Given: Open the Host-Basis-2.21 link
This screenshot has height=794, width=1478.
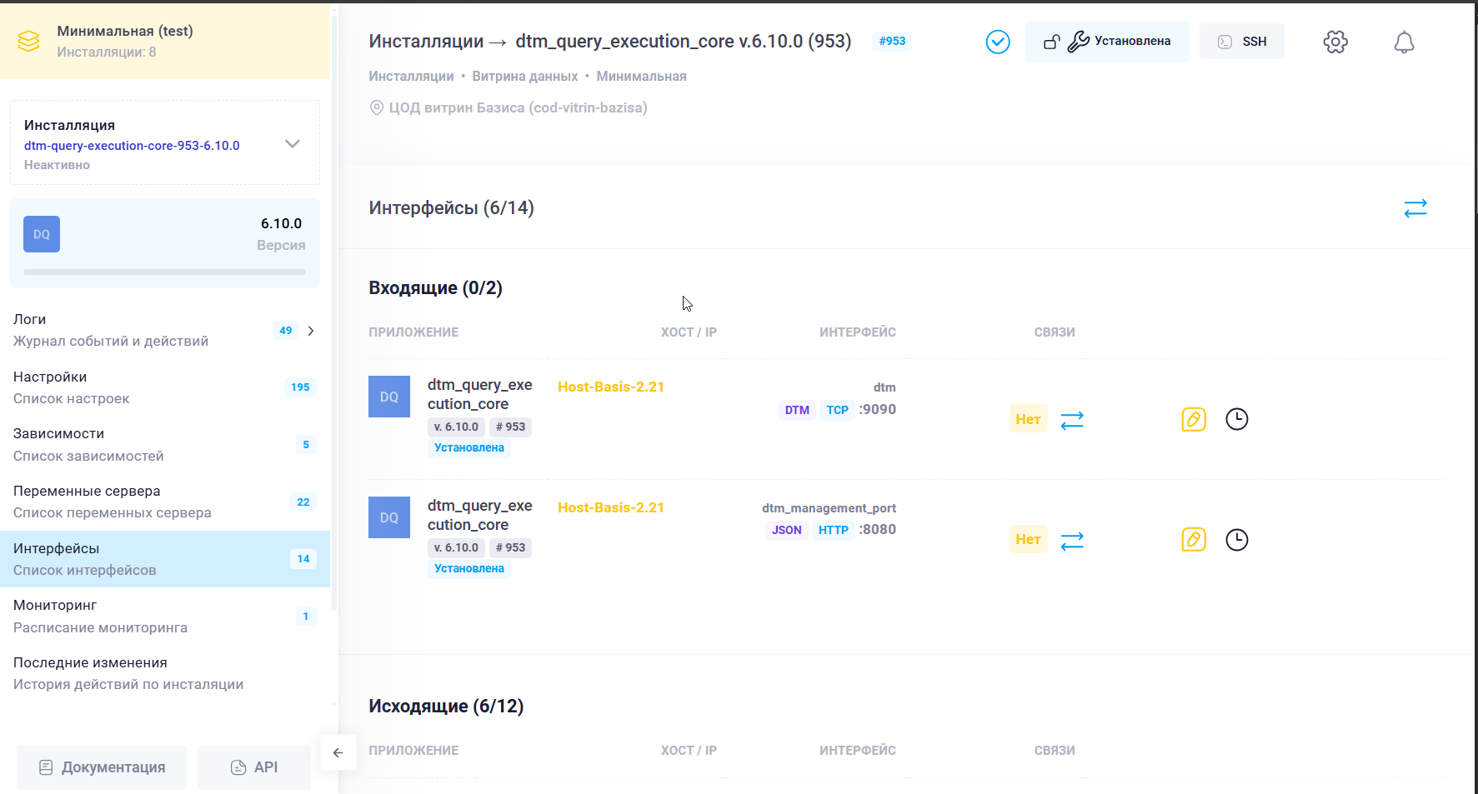Looking at the screenshot, I should click(x=611, y=387).
